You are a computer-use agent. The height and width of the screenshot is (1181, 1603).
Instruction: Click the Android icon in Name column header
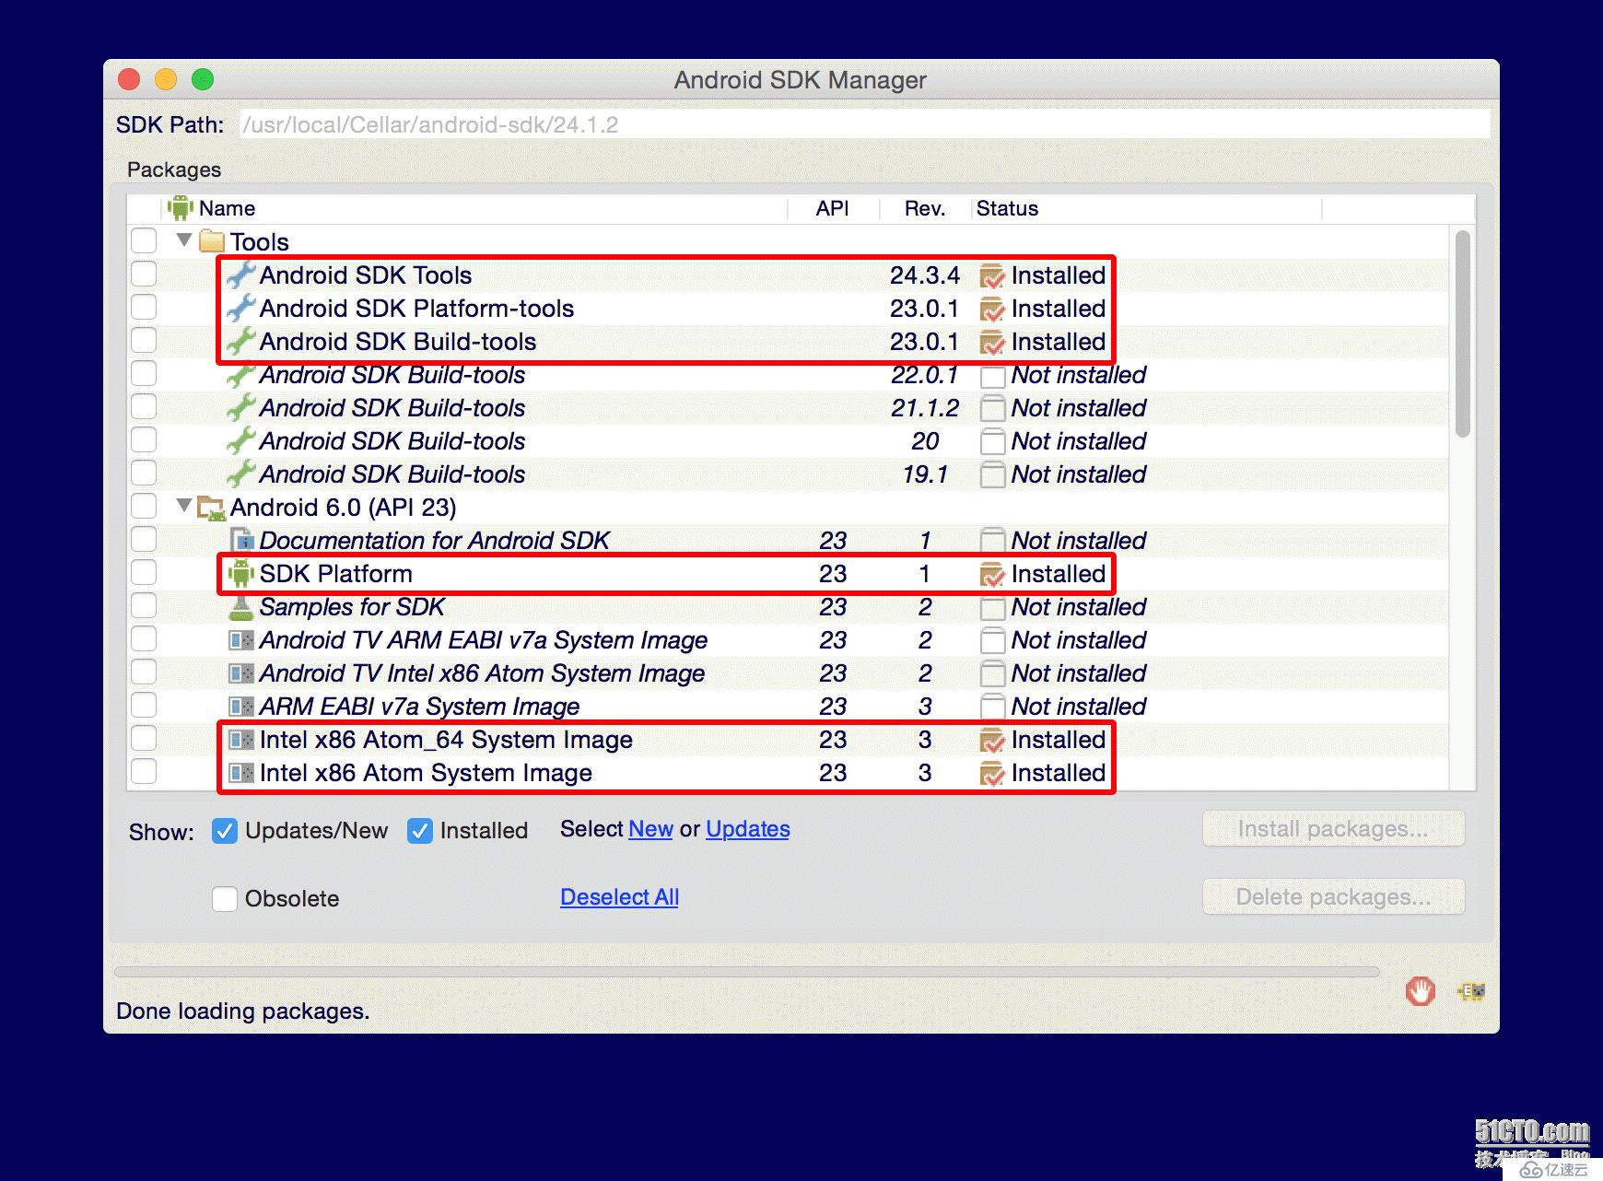click(x=181, y=208)
